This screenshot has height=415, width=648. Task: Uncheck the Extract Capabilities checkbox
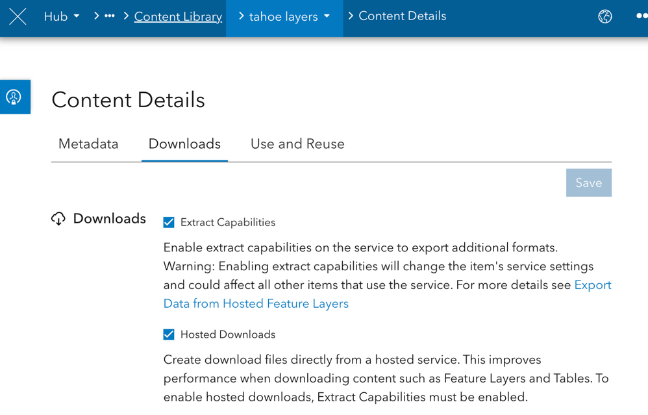tap(169, 223)
